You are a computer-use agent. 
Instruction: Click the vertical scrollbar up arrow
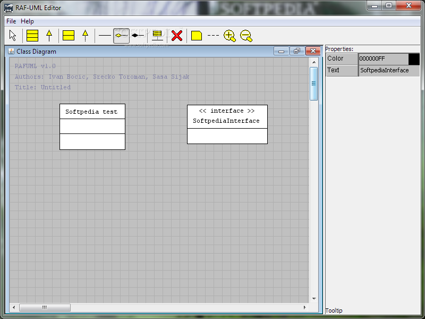(314, 62)
